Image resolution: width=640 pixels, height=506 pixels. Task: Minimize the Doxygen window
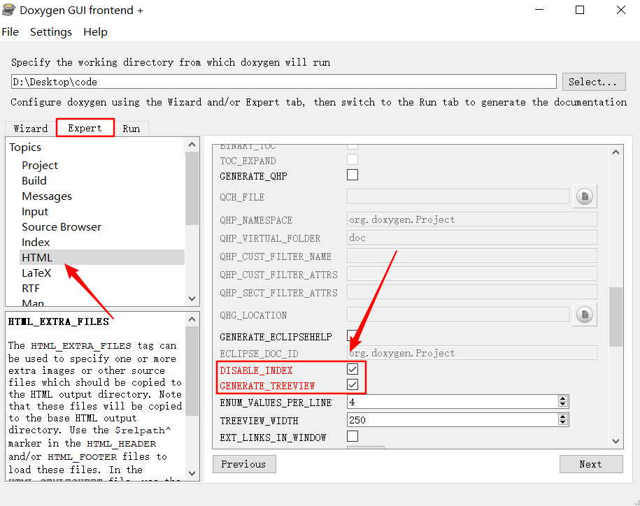(539, 10)
